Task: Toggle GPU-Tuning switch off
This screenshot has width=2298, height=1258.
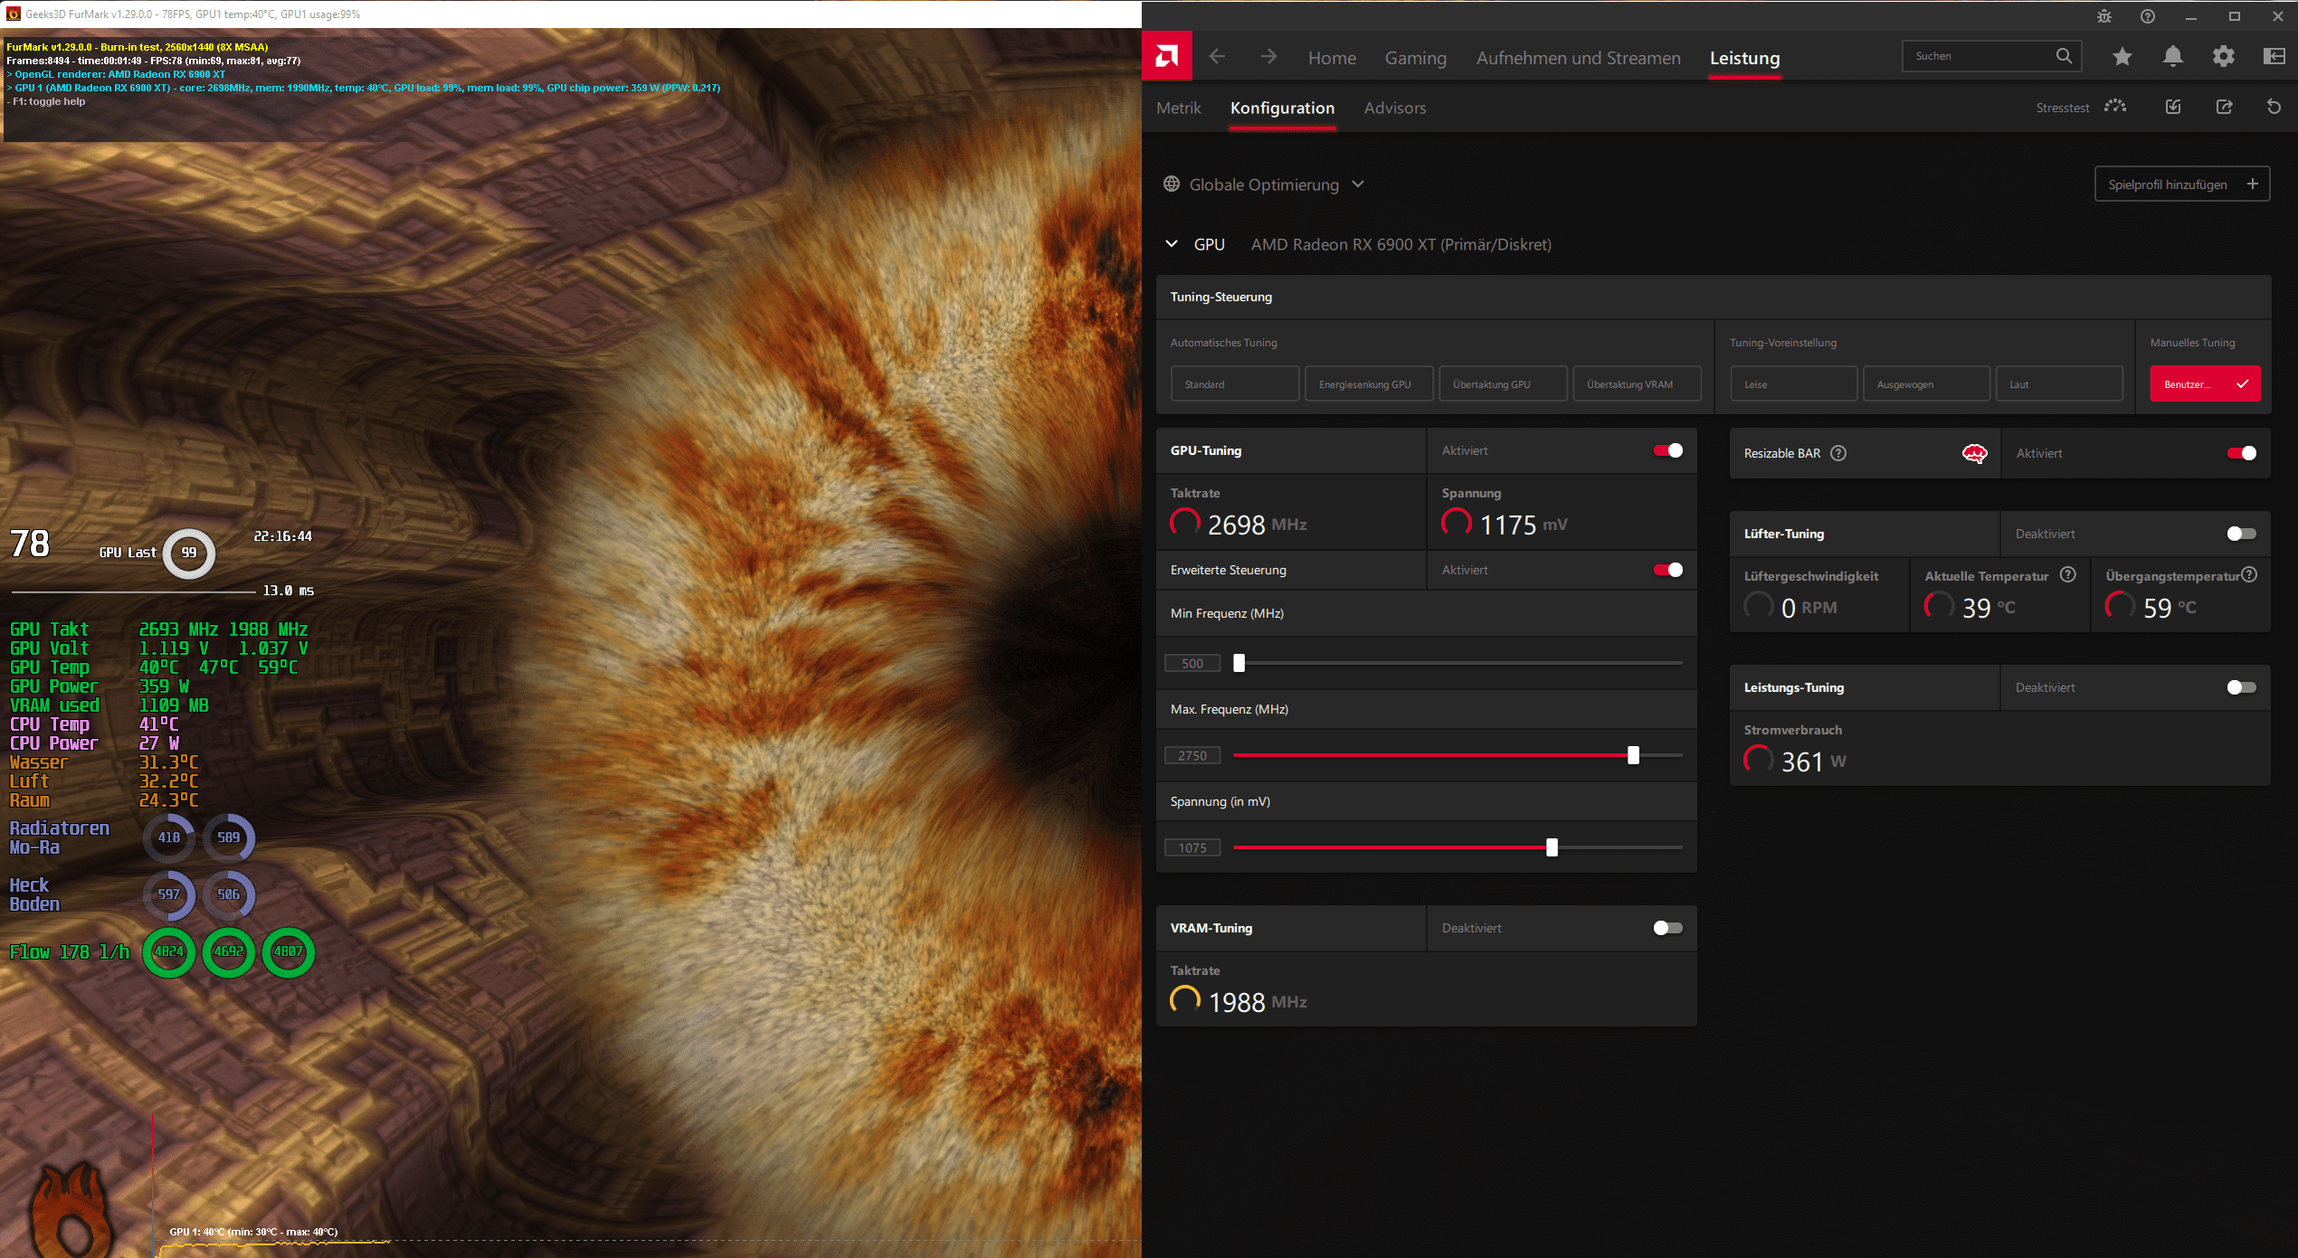Action: [x=1667, y=450]
